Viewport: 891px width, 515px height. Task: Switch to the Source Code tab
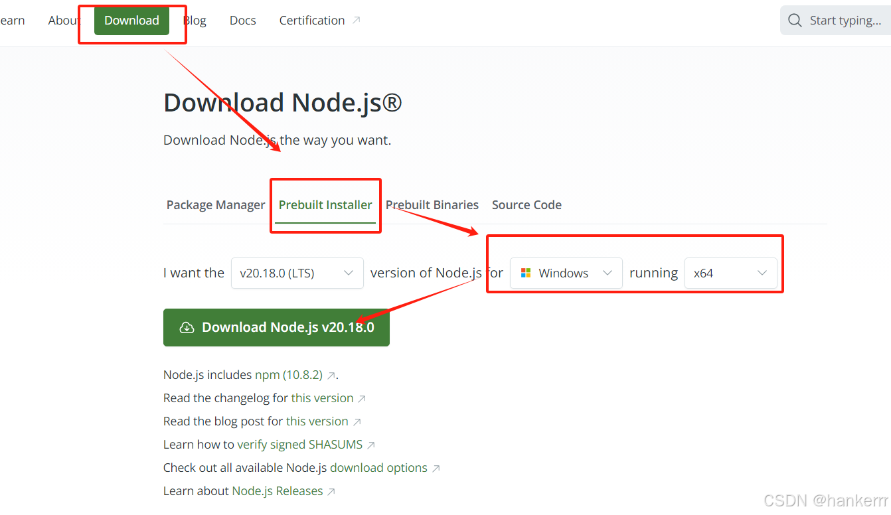tap(526, 205)
